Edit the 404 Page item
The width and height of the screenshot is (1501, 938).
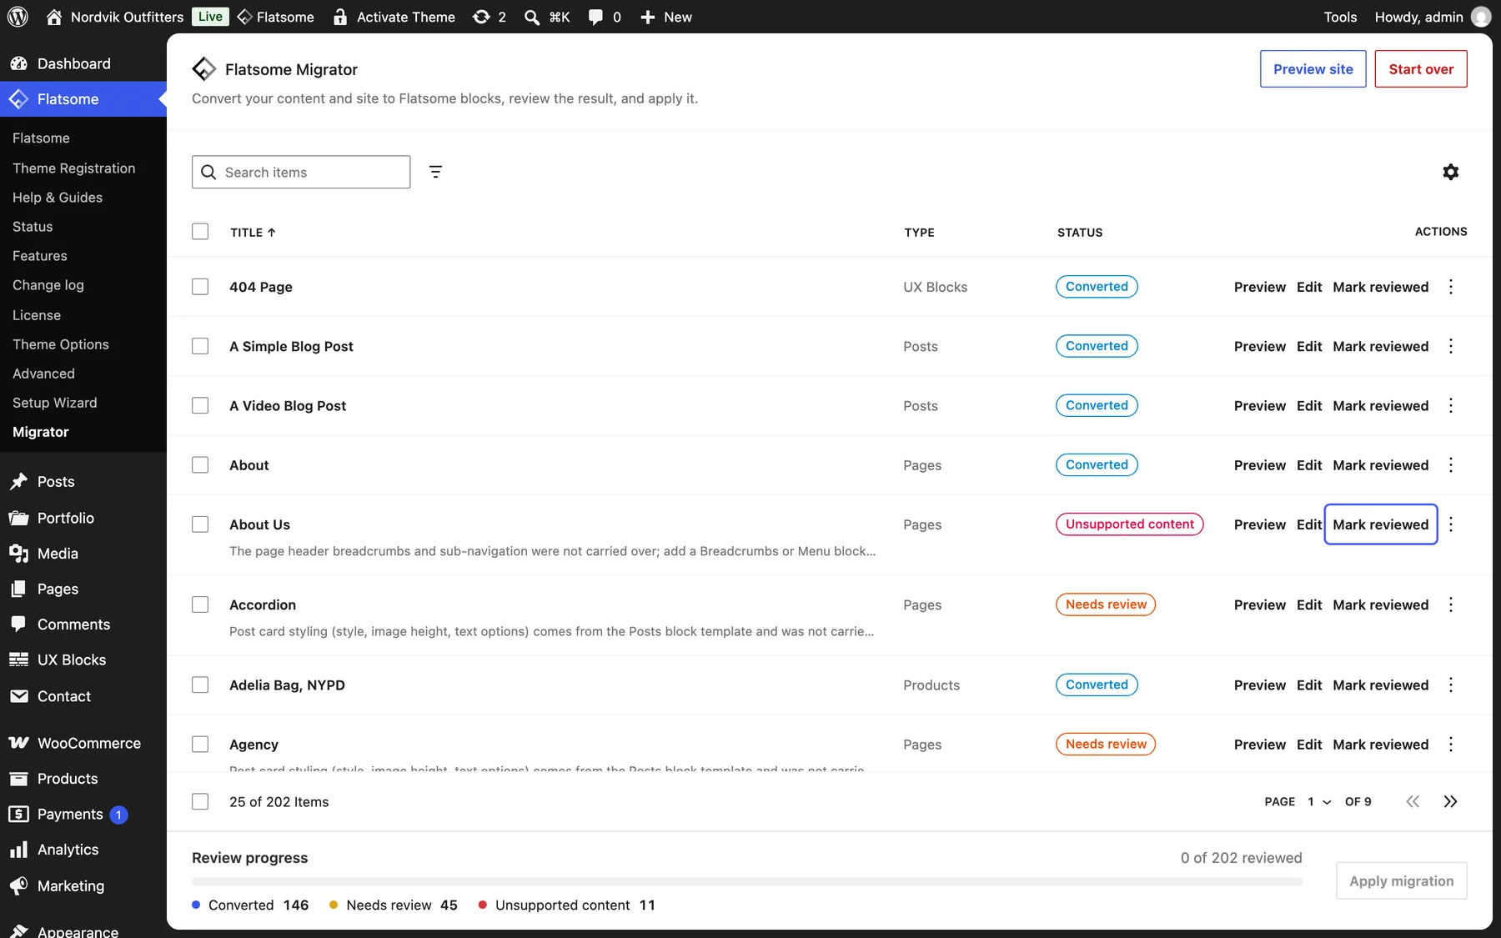1309,287
